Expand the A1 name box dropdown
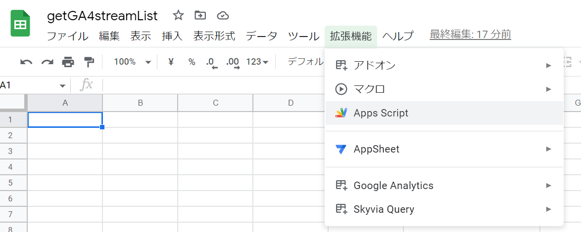581x232 pixels. (x=62, y=85)
